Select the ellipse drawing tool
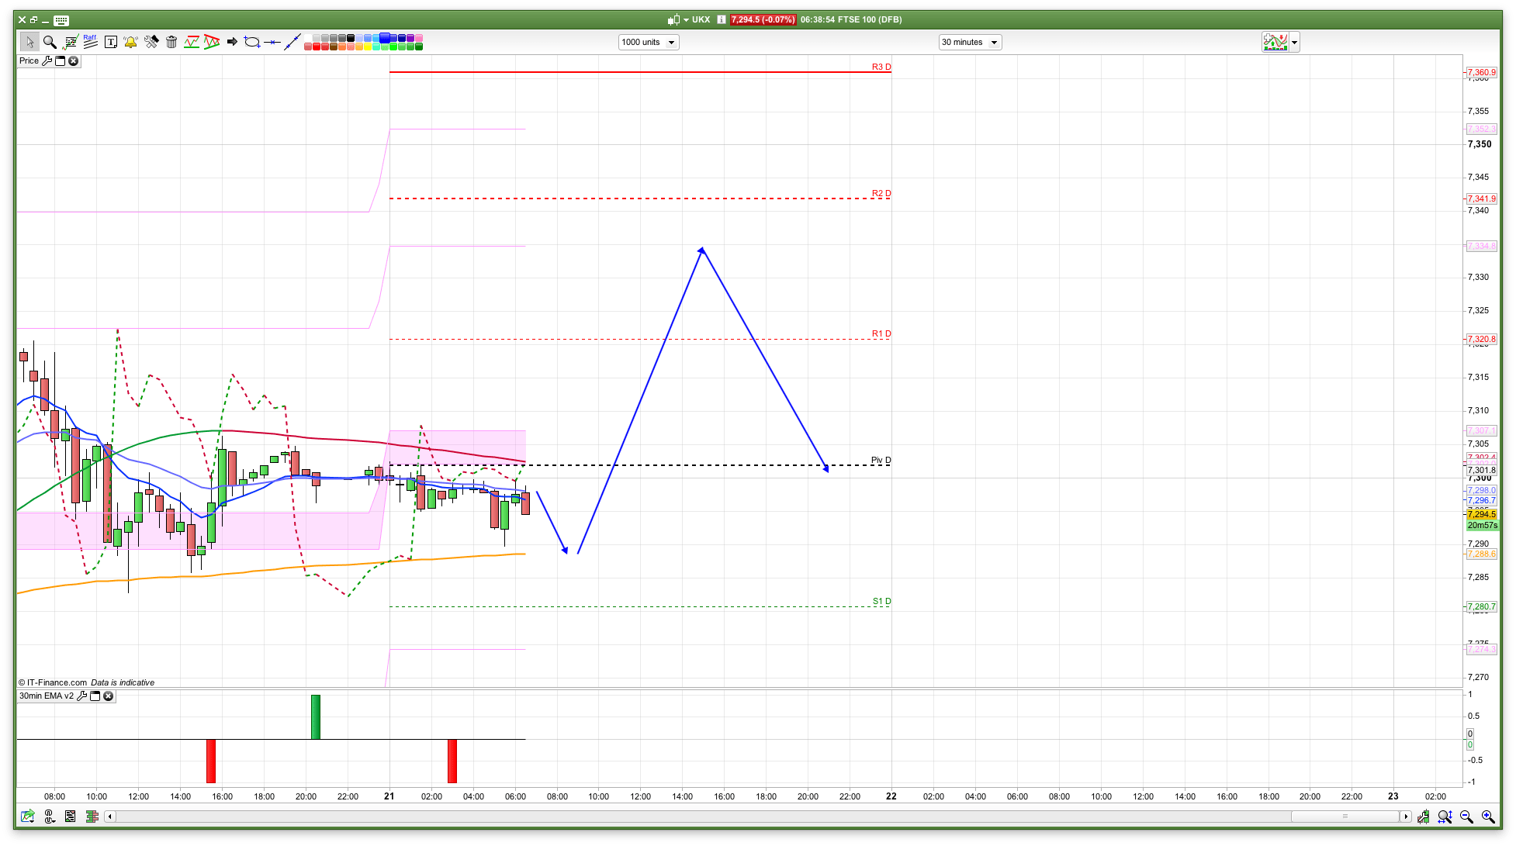Viewport: 1516px width, 846px height. point(251,42)
